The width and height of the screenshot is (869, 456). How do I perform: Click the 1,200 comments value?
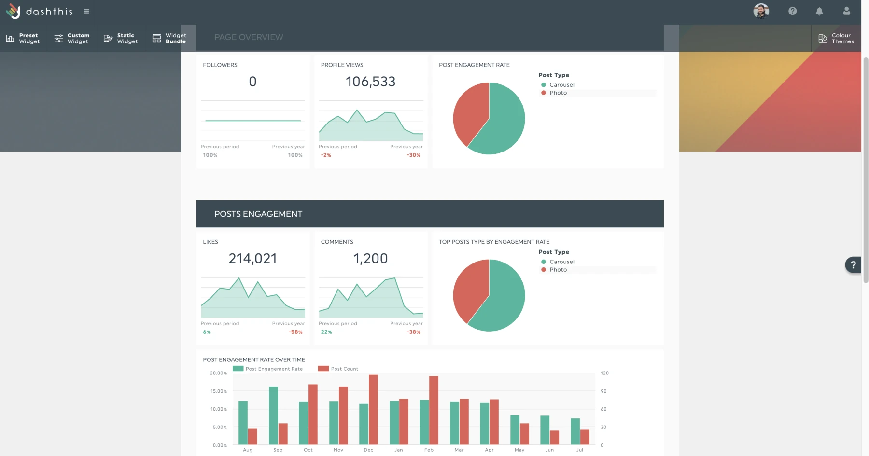point(370,259)
